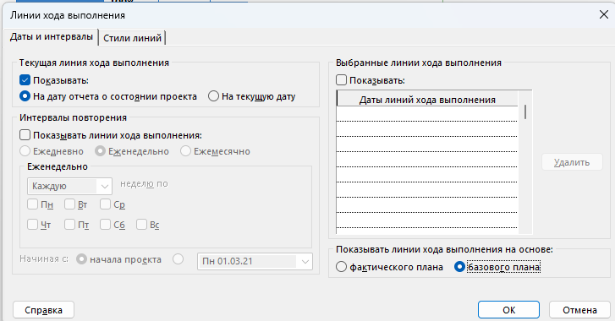Close the Линии хода выполнения dialog
The image size is (615, 321).
pos(604,15)
